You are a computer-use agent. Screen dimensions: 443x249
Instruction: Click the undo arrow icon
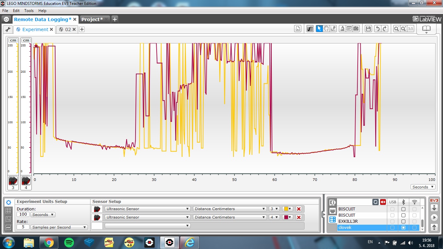[x=377, y=29]
